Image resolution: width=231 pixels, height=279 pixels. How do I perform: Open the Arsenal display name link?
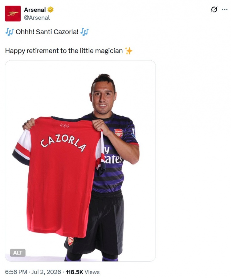click(x=35, y=10)
